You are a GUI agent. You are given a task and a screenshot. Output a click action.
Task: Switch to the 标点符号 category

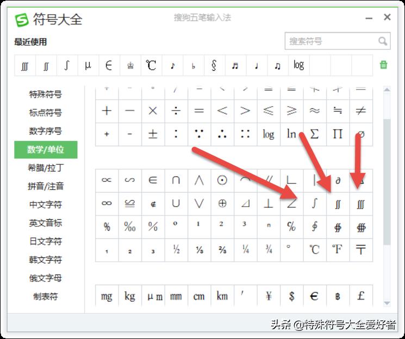coord(46,113)
